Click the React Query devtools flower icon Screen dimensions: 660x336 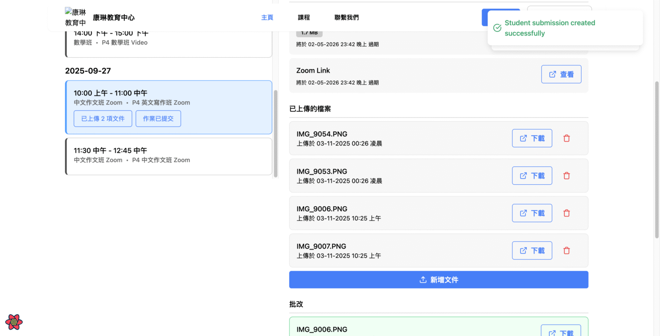click(14, 322)
